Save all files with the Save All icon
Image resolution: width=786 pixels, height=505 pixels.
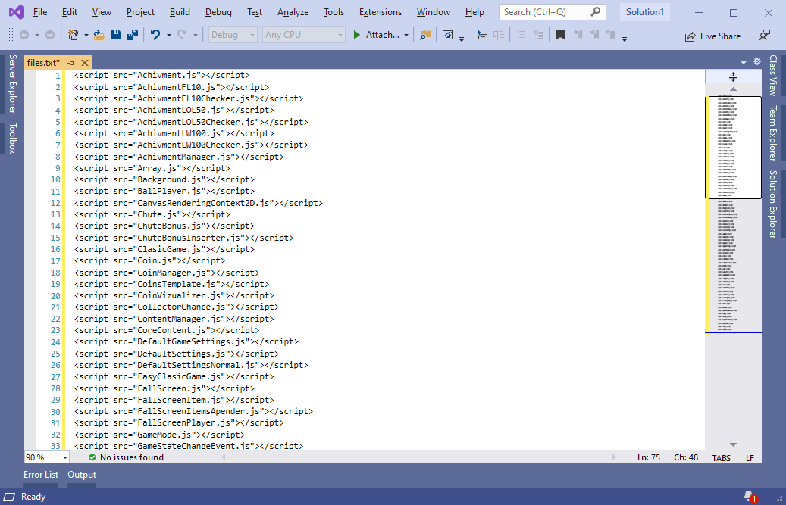(x=133, y=35)
